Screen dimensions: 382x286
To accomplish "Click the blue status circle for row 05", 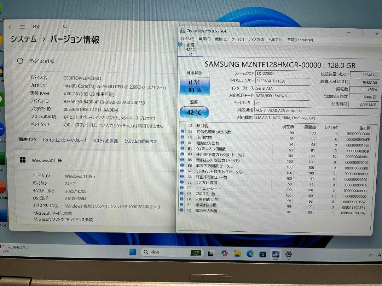I will tap(183, 131).
